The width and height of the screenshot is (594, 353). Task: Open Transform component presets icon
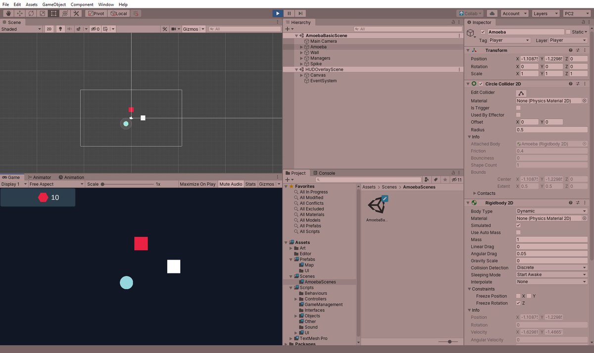(x=578, y=50)
